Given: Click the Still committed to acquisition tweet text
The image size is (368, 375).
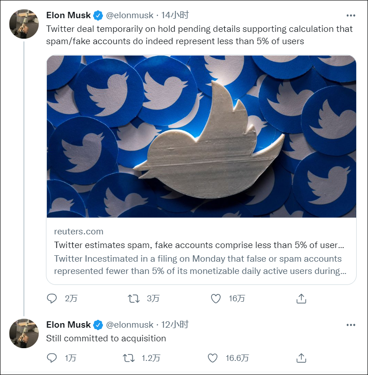Looking at the screenshot, I should click(x=106, y=339).
